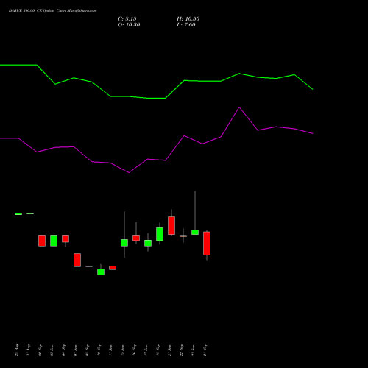The width and height of the screenshot is (368, 368).
Task: Click the peak of the purple line
Action: tap(239, 107)
